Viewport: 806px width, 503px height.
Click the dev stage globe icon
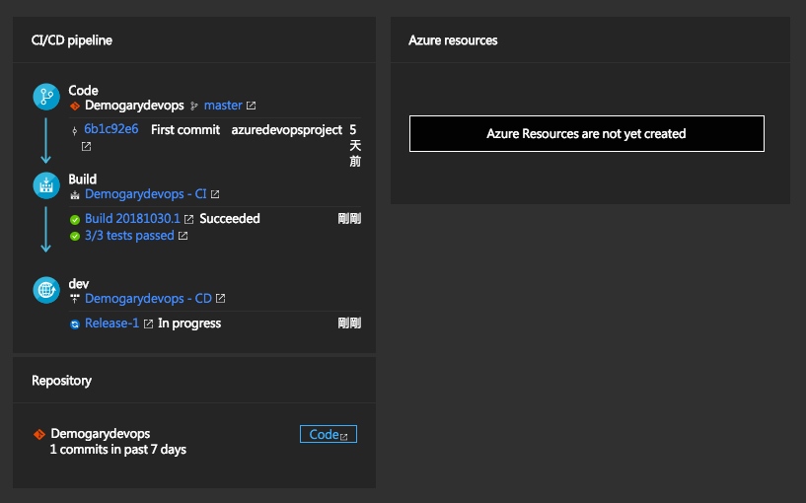point(45,290)
